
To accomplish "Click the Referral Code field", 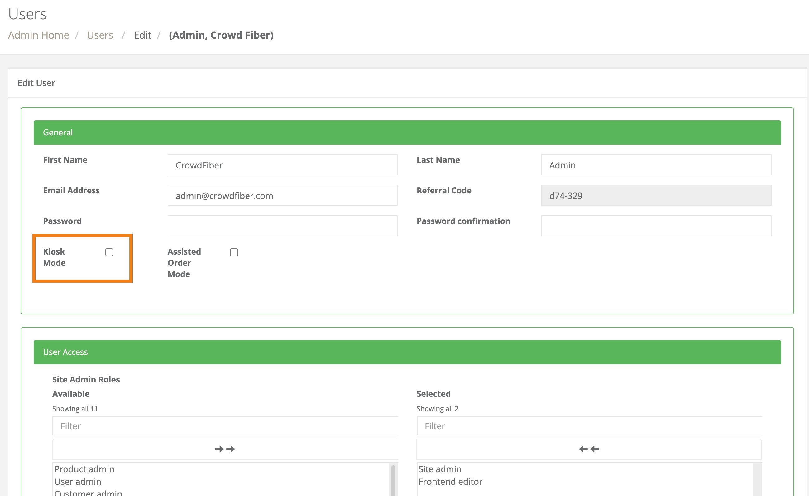I will pyautogui.click(x=656, y=196).
